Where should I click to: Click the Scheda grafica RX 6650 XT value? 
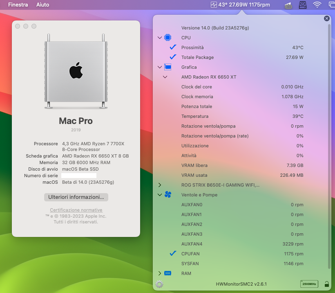coord(96,156)
